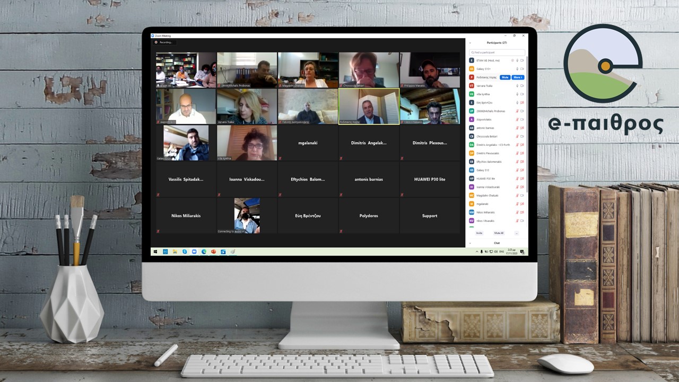Click the Windows Start button
This screenshot has height=382, width=679.
pos(155,251)
